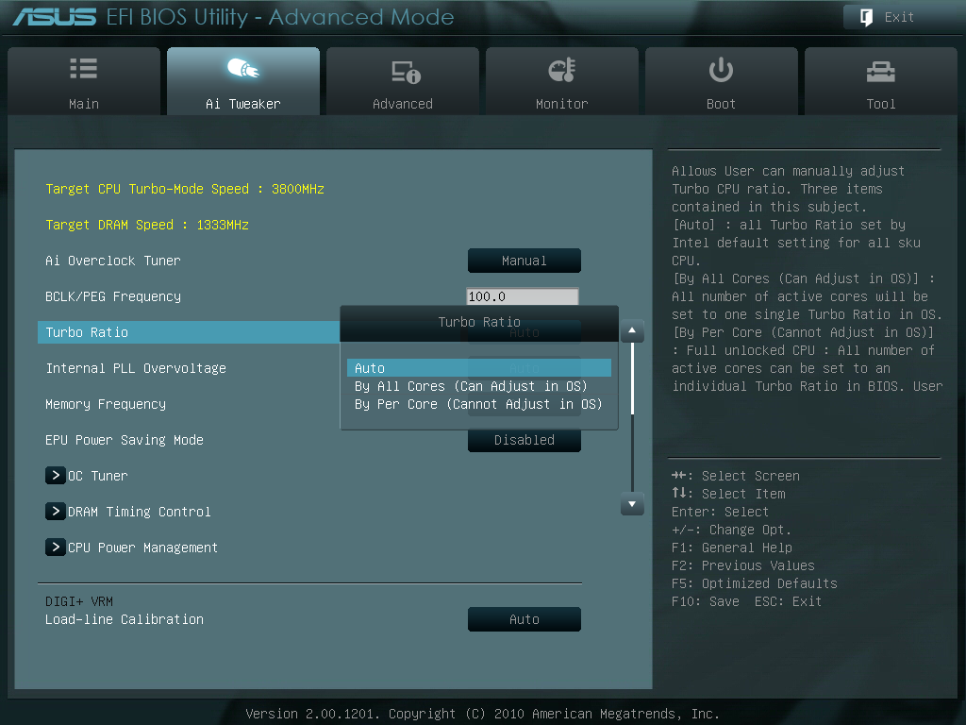Open the OC Tuner submenu label
Screen dimensions: 966x725
point(98,476)
